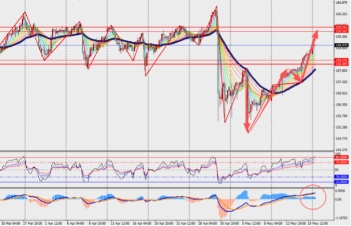The width and height of the screenshot is (351, 226).
Task: Click the 23 Apr 12:00 date label
Action: pyautogui.click(x=185, y=224)
